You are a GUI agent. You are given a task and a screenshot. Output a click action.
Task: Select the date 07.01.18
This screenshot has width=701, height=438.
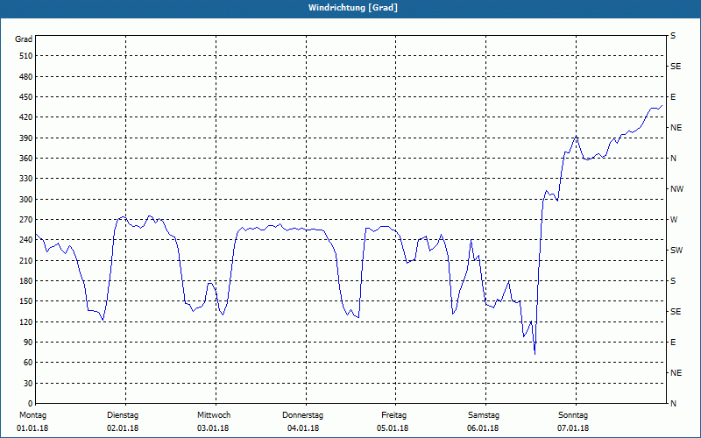(x=573, y=428)
